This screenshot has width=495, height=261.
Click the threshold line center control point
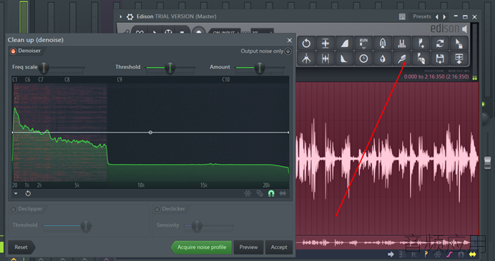[x=150, y=133]
